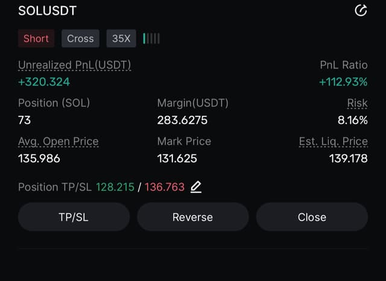The image size is (386, 281).
Task: Edit Position TP/SL pencil icon
Action: pyautogui.click(x=196, y=187)
